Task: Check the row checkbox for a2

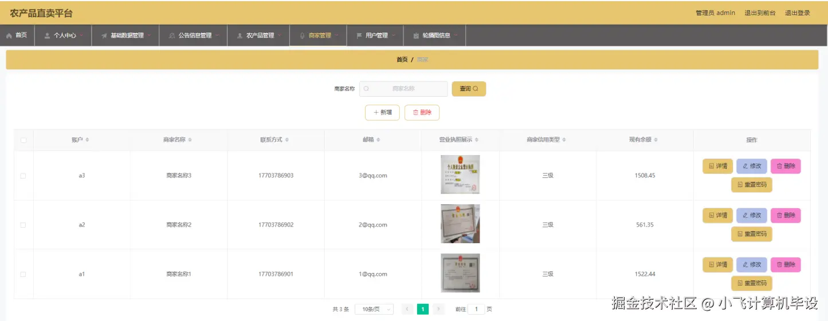Action: [x=23, y=225]
